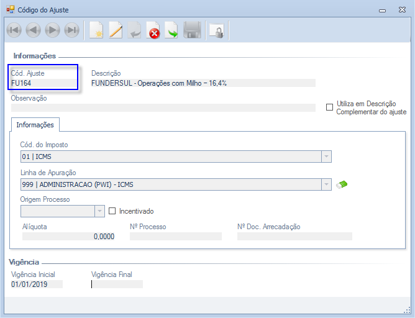Click the Cód. Ajuste field FU164
This screenshot has height=318, width=415.
[43, 83]
